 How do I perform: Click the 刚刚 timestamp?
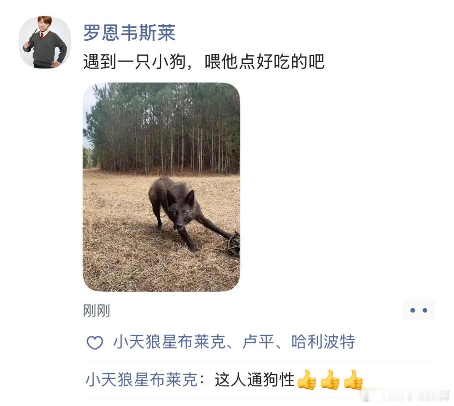(x=96, y=311)
